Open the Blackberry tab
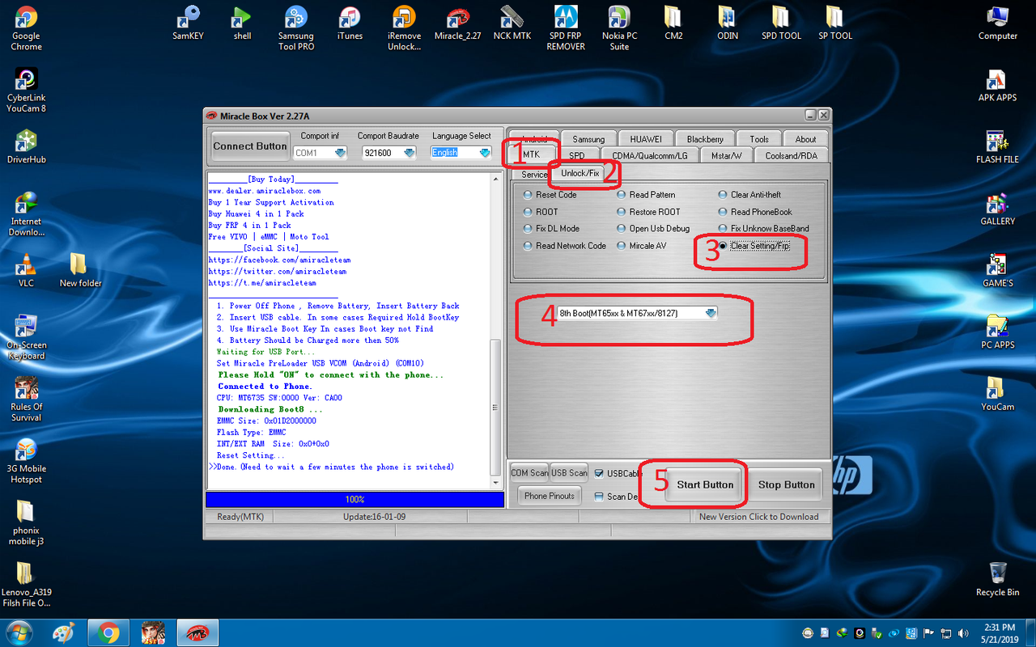The height and width of the screenshot is (647, 1036). 705,139
